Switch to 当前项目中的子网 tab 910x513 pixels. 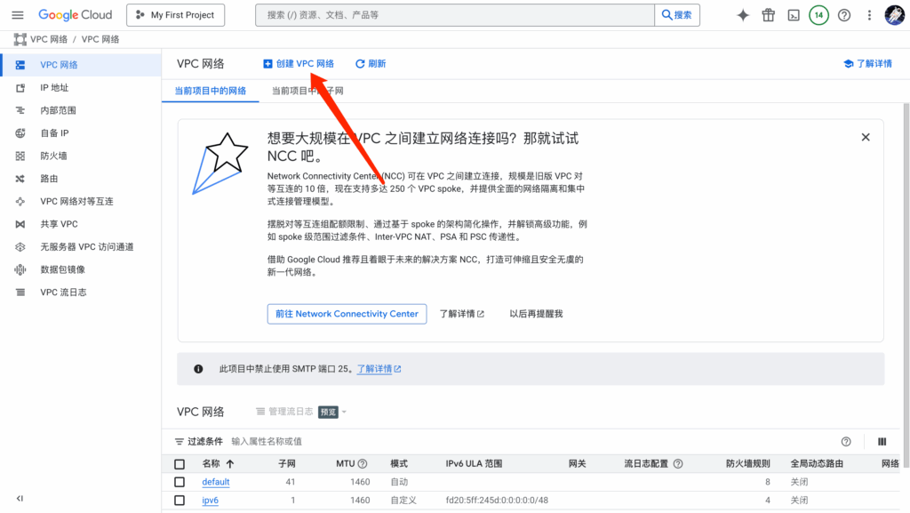[x=307, y=91]
